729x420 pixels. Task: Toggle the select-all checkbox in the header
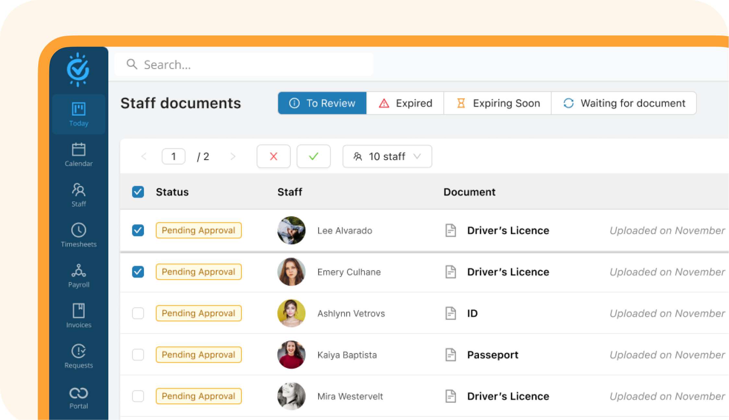click(138, 192)
